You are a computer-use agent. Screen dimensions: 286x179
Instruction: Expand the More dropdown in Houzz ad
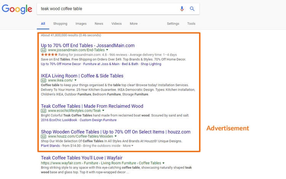(128, 146)
